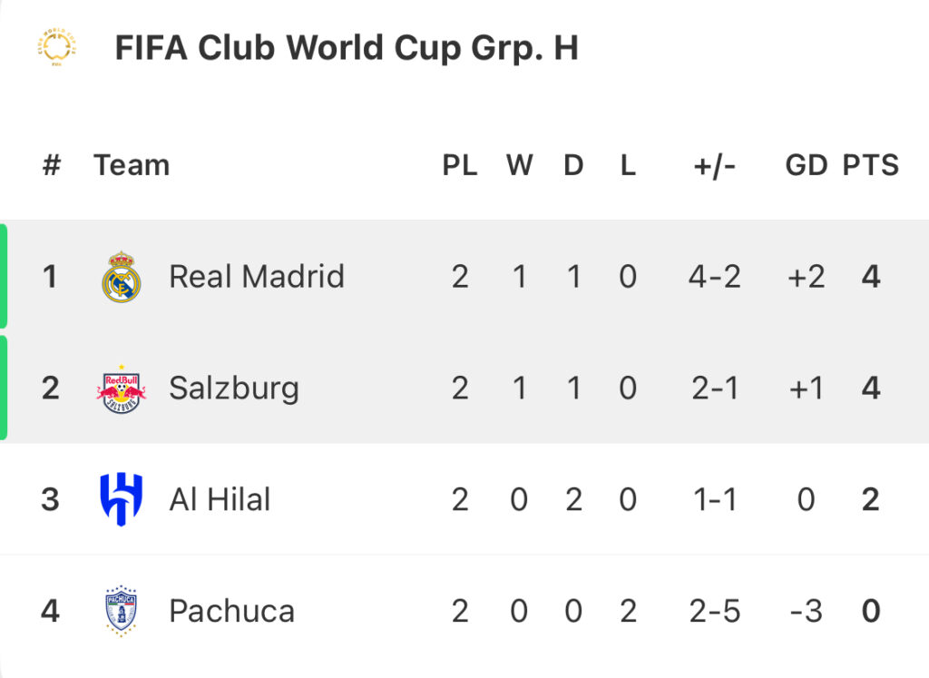Select Salzburg's 4 points value
This screenshot has height=678, width=929.
(x=870, y=388)
